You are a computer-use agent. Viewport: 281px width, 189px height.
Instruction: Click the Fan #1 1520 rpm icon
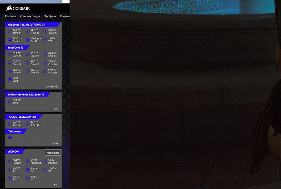(10, 40)
